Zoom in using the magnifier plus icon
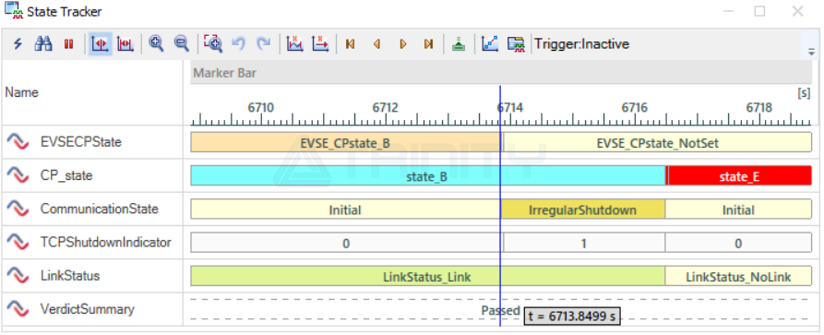Screen dimensions: 824x335 [x=156, y=44]
